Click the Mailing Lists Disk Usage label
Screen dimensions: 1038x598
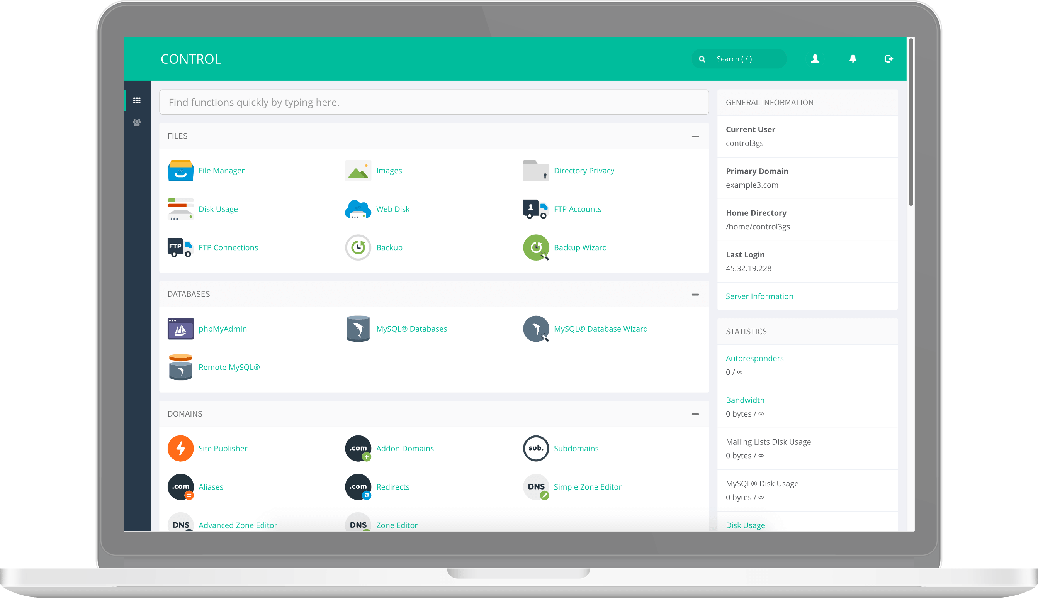tap(768, 442)
